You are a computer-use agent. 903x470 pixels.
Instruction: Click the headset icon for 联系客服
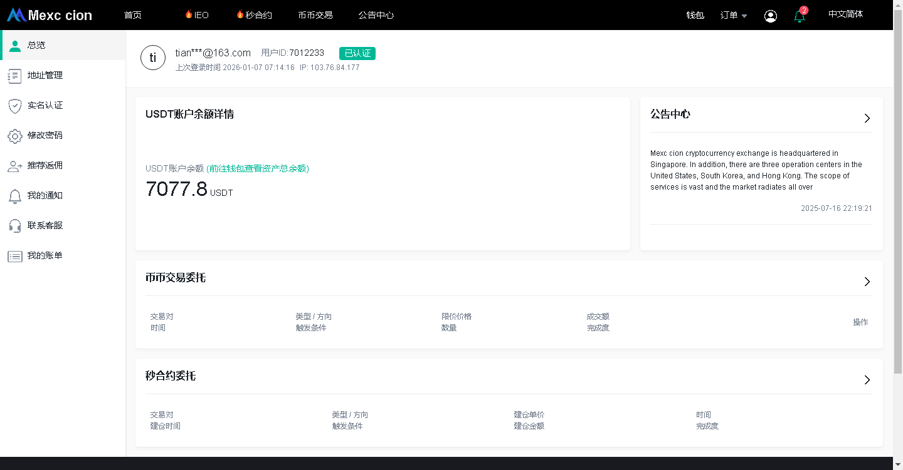pyautogui.click(x=14, y=226)
